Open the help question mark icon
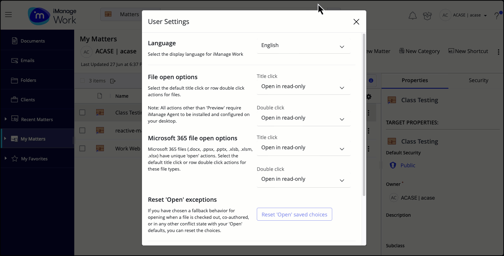This screenshot has width=504, height=256. click(x=496, y=16)
